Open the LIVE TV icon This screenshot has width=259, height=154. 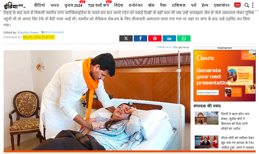pyautogui.click(x=237, y=5)
